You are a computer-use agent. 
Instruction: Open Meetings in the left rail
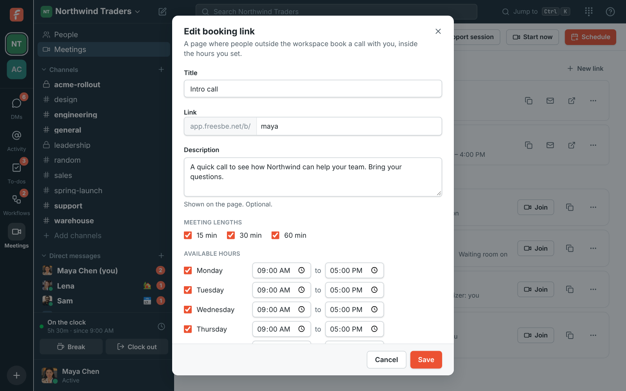[16, 236]
